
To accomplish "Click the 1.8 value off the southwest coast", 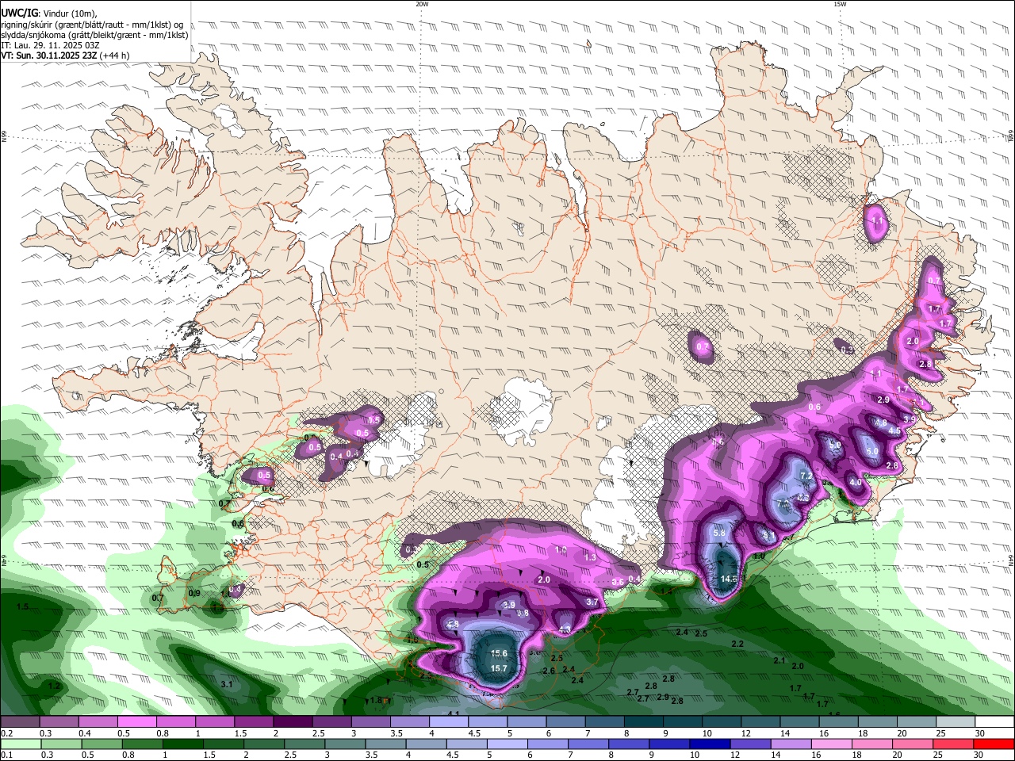I will tap(377, 701).
